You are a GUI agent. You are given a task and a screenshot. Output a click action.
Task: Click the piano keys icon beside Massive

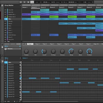coord(5,49)
